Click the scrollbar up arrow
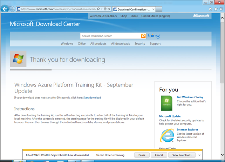The width and height of the screenshot is (225, 162). point(223,18)
